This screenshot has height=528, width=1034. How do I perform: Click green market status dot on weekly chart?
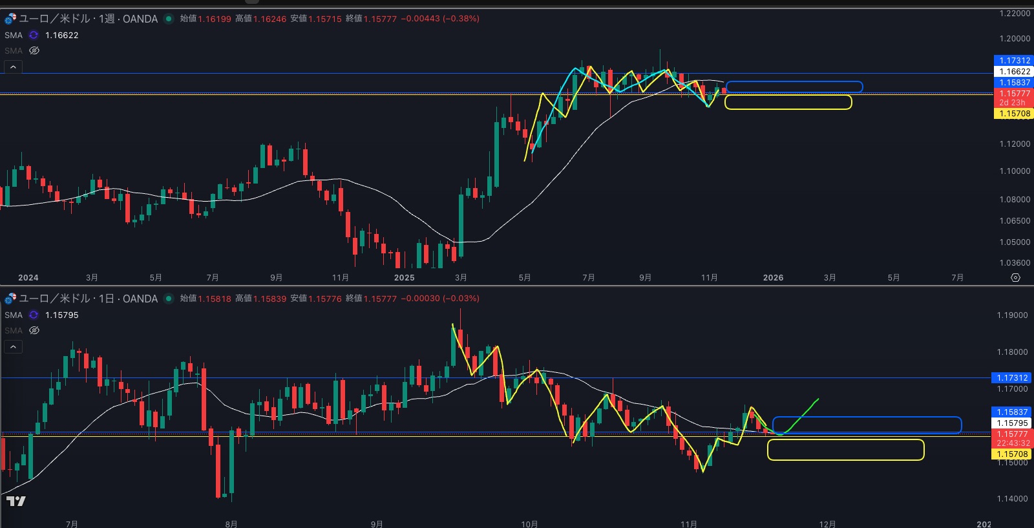[169, 19]
